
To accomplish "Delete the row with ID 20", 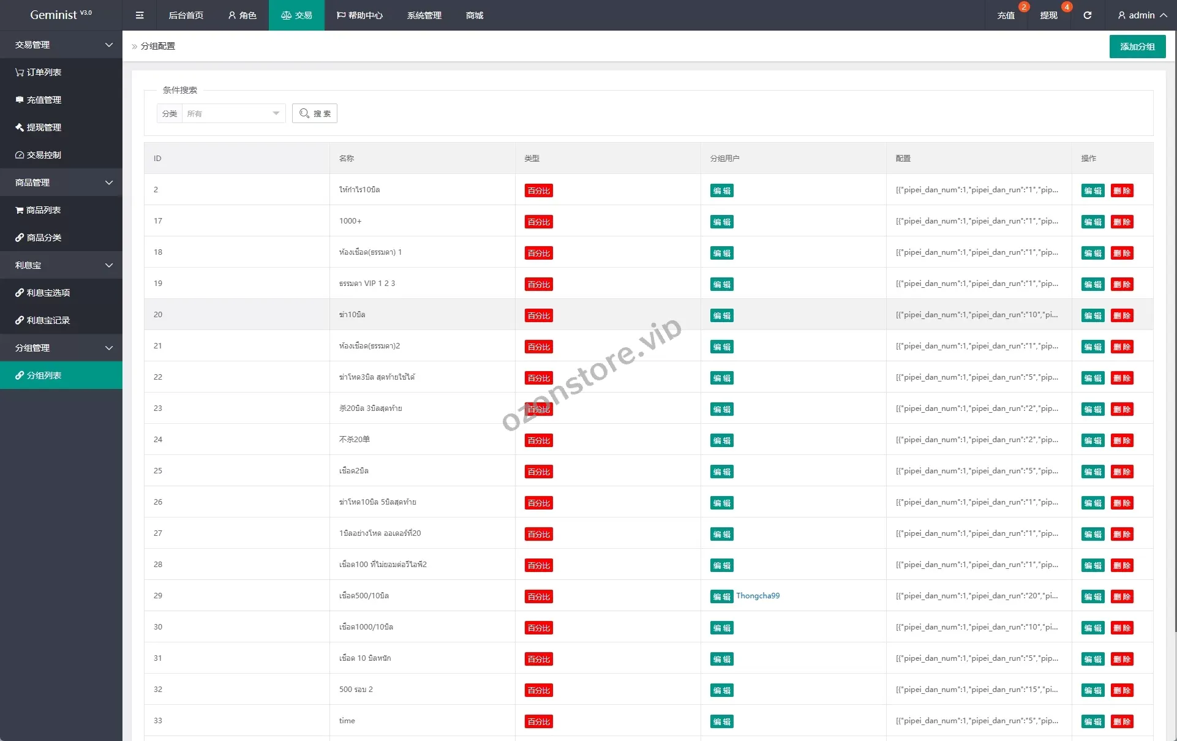I will coord(1122,315).
